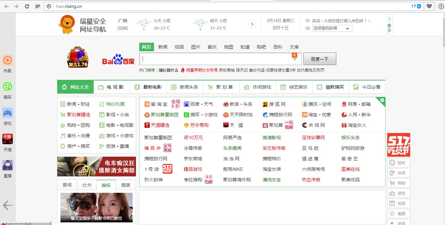Open the 京东商城 link in site grid
This screenshot has width=445, height=225.
click(x=193, y=159)
